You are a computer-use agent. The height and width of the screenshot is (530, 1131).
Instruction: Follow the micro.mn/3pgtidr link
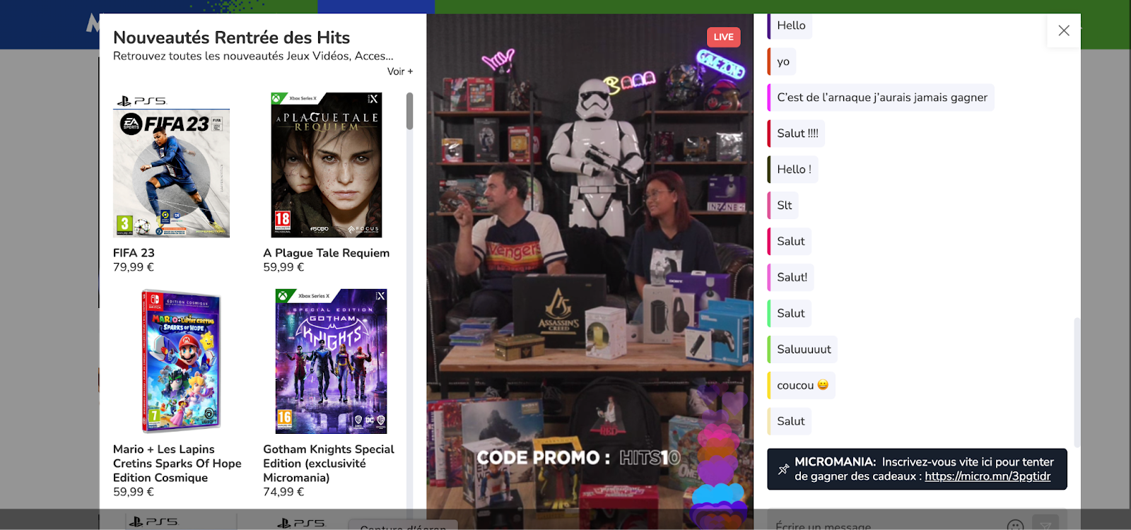pos(988,476)
